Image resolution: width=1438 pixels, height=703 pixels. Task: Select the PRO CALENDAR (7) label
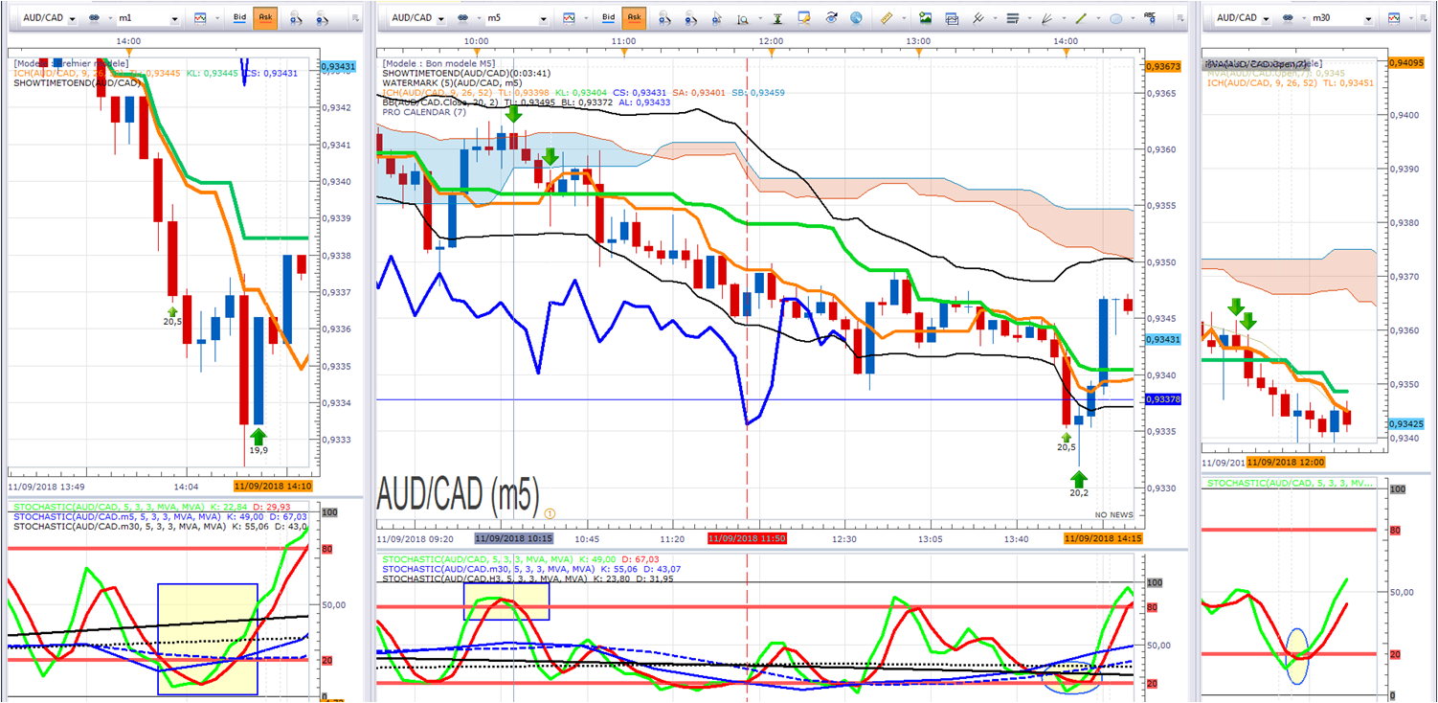(424, 112)
